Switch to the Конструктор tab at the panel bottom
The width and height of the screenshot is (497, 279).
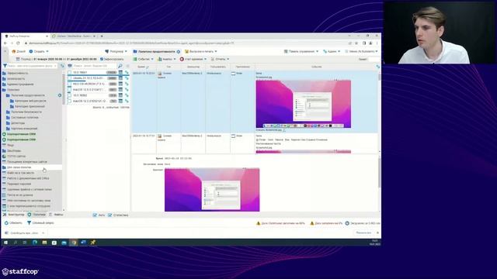click(13, 215)
